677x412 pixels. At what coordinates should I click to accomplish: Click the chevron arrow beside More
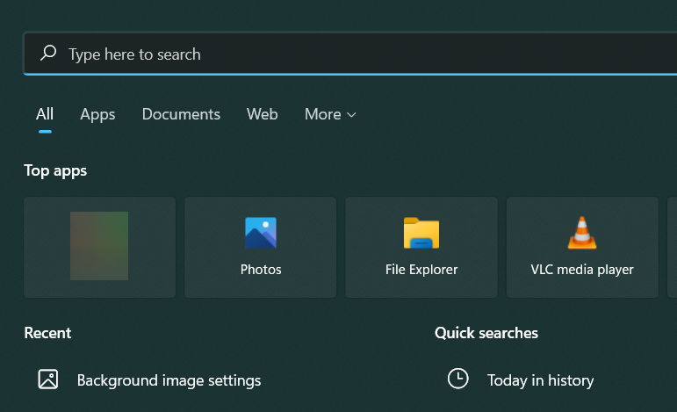pos(352,115)
